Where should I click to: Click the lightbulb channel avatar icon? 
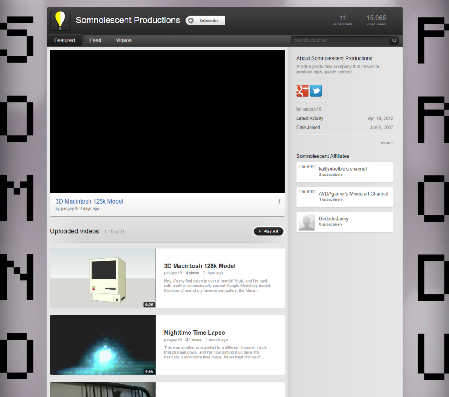pyautogui.click(x=60, y=21)
